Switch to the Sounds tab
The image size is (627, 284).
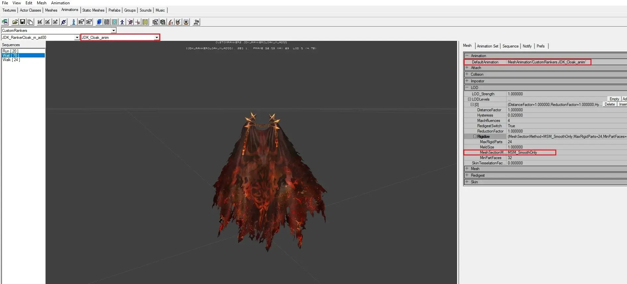tap(145, 10)
